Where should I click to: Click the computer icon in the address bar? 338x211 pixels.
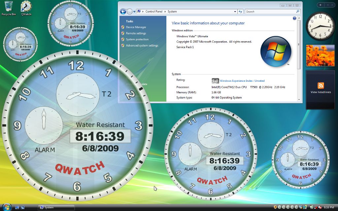tap(139, 12)
